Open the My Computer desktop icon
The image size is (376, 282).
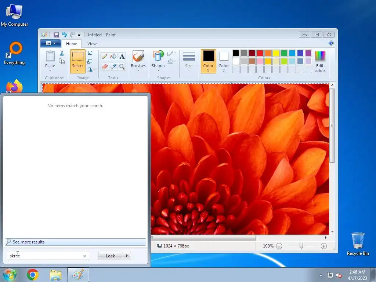[14, 15]
